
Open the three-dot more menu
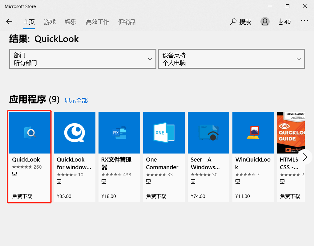click(x=304, y=20)
